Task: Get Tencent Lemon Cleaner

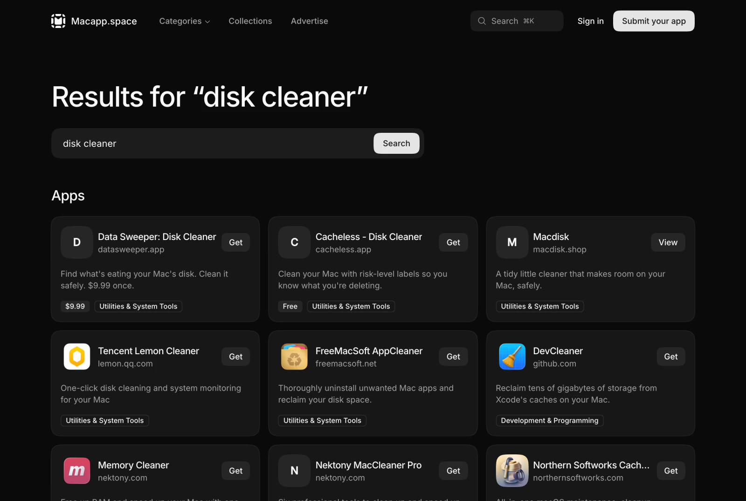Action: click(235, 357)
